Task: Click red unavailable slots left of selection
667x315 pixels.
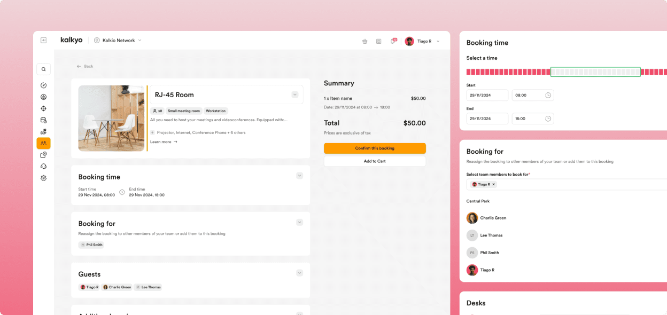Action: coord(508,72)
